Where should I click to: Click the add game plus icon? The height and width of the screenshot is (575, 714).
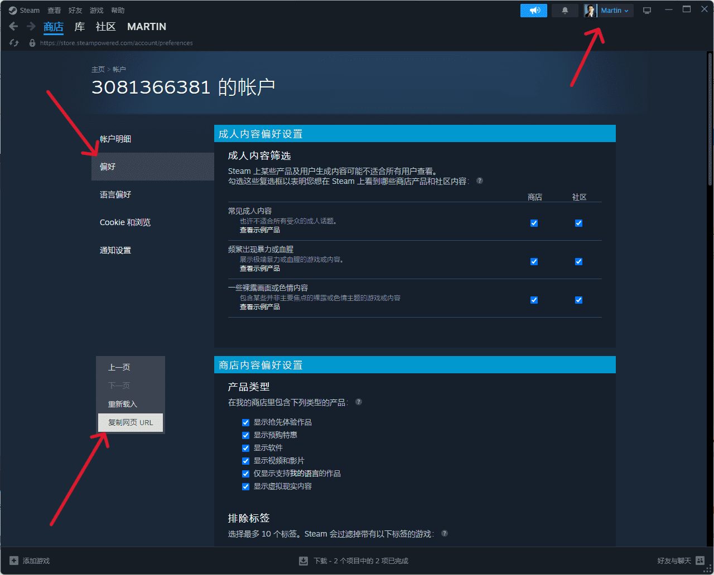(14, 561)
